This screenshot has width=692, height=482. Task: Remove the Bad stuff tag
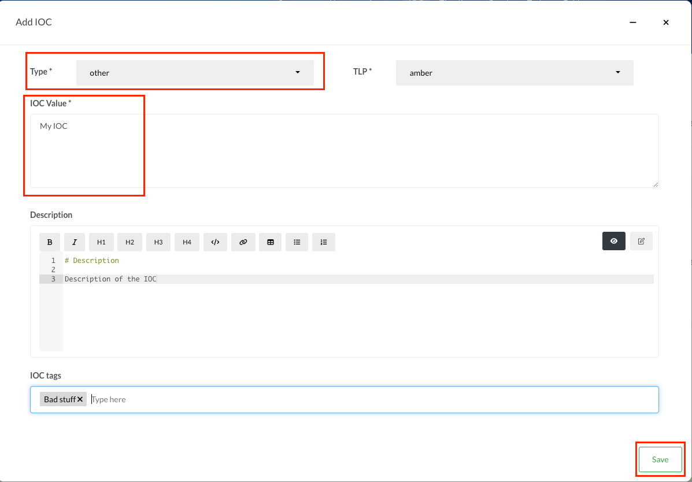tap(80, 399)
